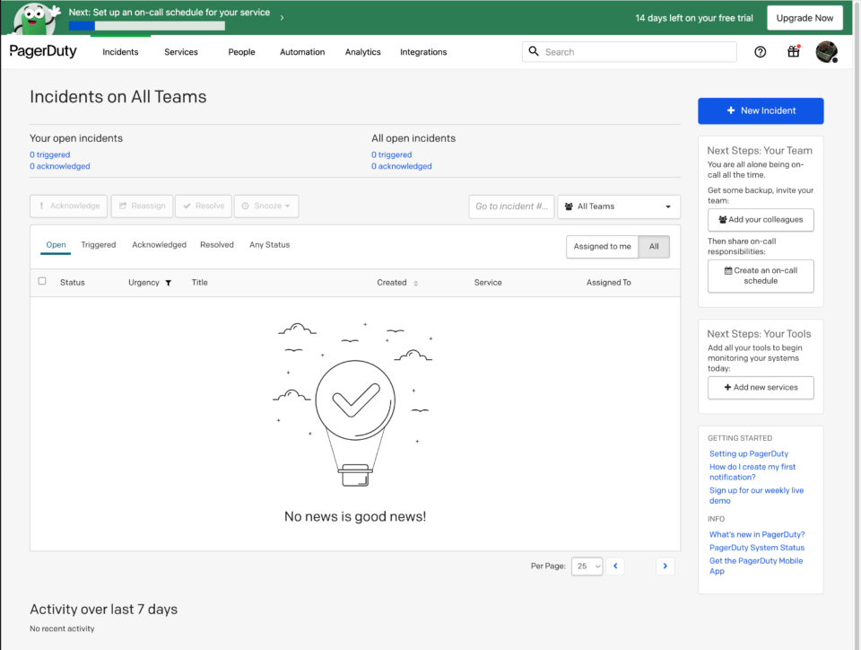861x650 pixels.
Task: Open the All Teams dropdown
Action: 619,206
